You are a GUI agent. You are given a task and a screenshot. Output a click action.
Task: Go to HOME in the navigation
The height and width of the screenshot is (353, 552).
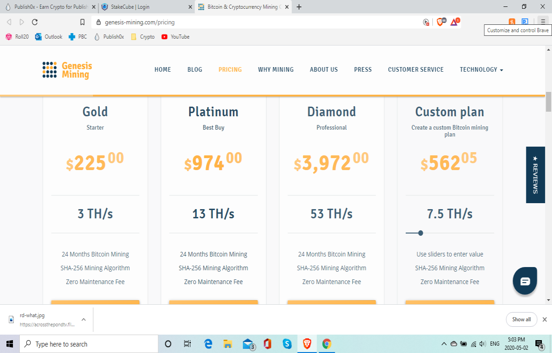(x=163, y=69)
